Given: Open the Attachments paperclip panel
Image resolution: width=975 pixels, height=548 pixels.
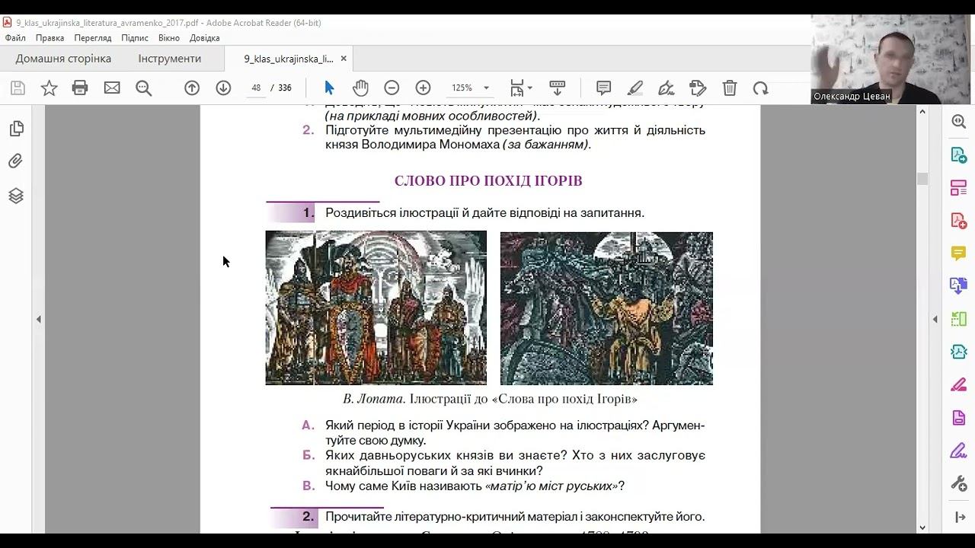Looking at the screenshot, I should (x=16, y=161).
